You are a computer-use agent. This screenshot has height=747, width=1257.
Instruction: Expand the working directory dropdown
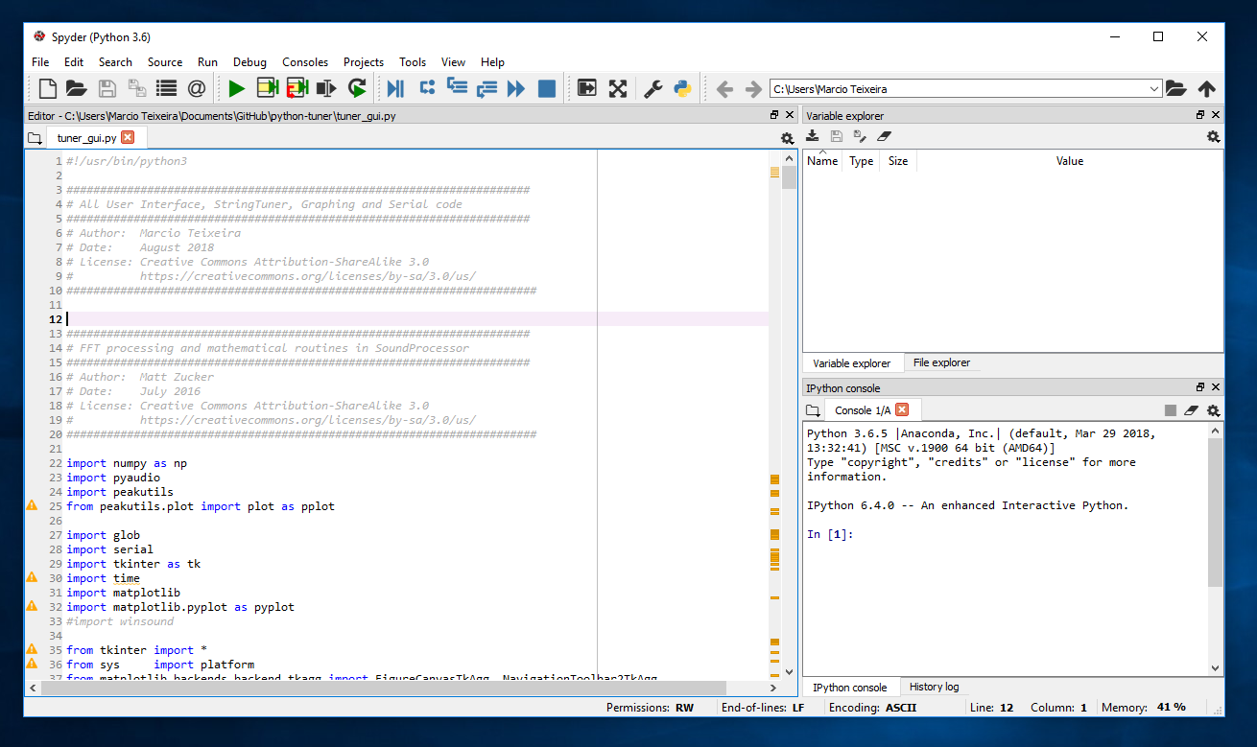pos(1153,89)
